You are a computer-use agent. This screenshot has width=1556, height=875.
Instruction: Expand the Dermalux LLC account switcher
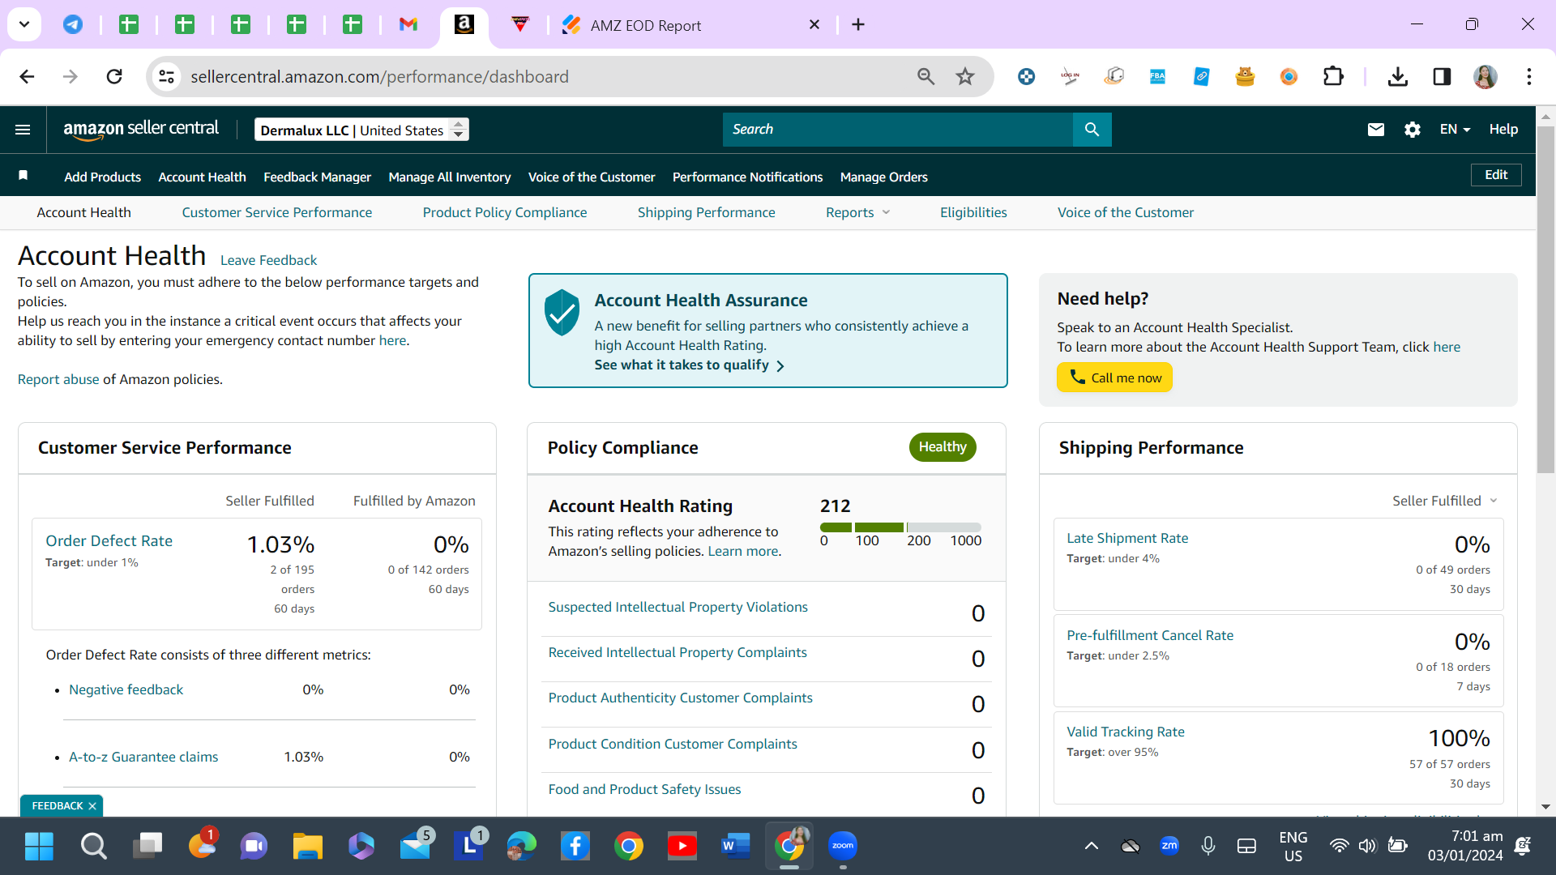[361, 130]
